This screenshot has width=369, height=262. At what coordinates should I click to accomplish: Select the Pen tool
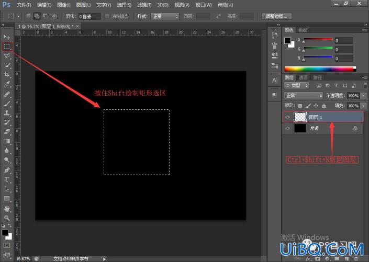click(x=7, y=170)
